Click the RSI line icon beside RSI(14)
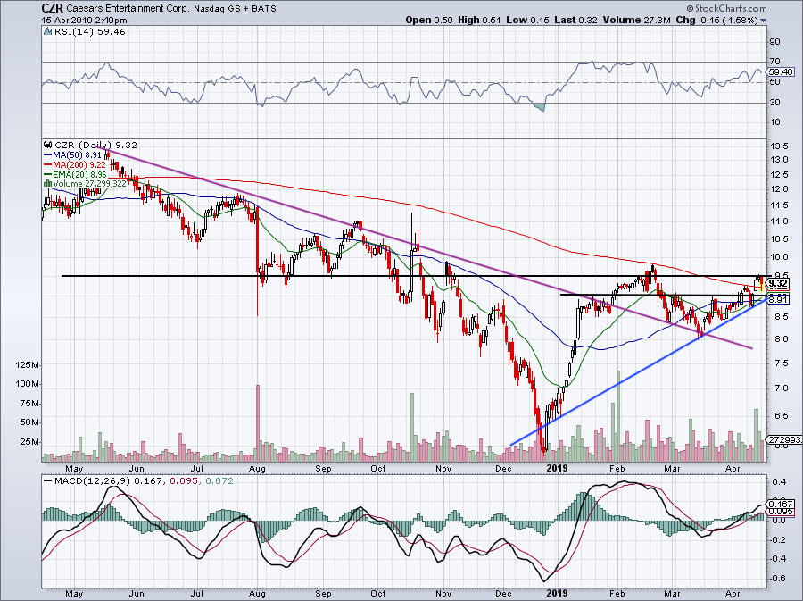The height and width of the screenshot is (601, 803). 47,32
